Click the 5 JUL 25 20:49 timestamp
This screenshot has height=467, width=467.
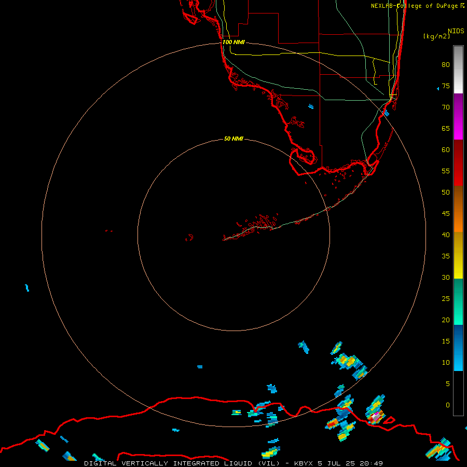[x=350, y=463]
